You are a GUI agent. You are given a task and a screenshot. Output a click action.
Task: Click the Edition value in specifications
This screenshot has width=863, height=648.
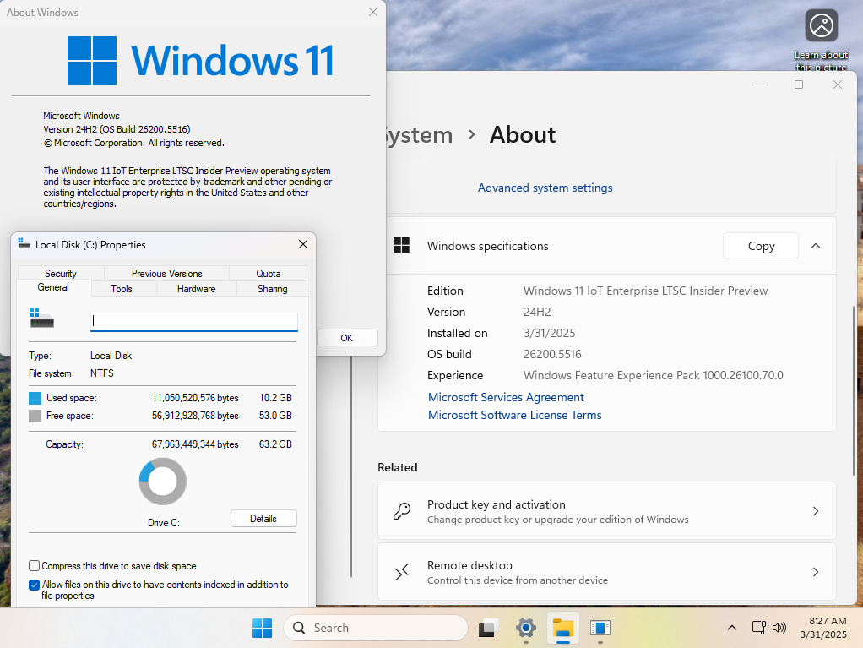point(646,291)
